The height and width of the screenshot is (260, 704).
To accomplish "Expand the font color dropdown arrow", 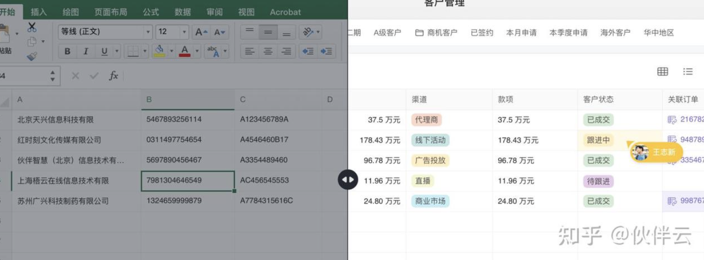I will pyautogui.click(x=197, y=51).
